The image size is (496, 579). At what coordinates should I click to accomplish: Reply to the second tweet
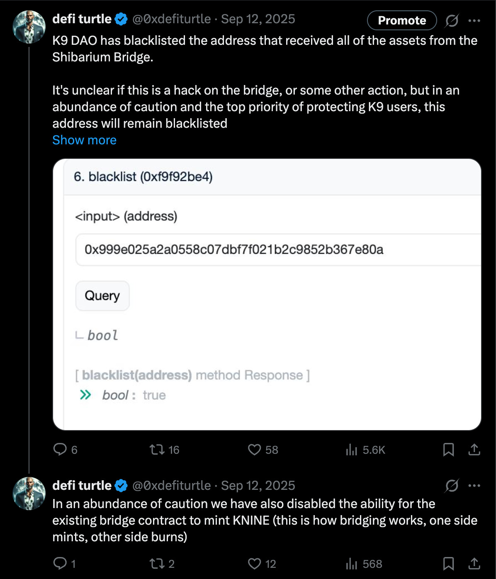coord(60,564)
